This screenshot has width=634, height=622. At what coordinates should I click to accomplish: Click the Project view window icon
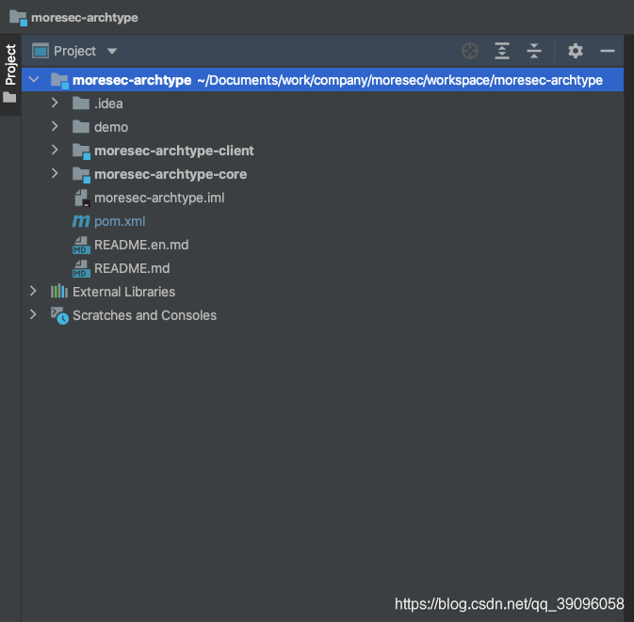click(41, 51)
